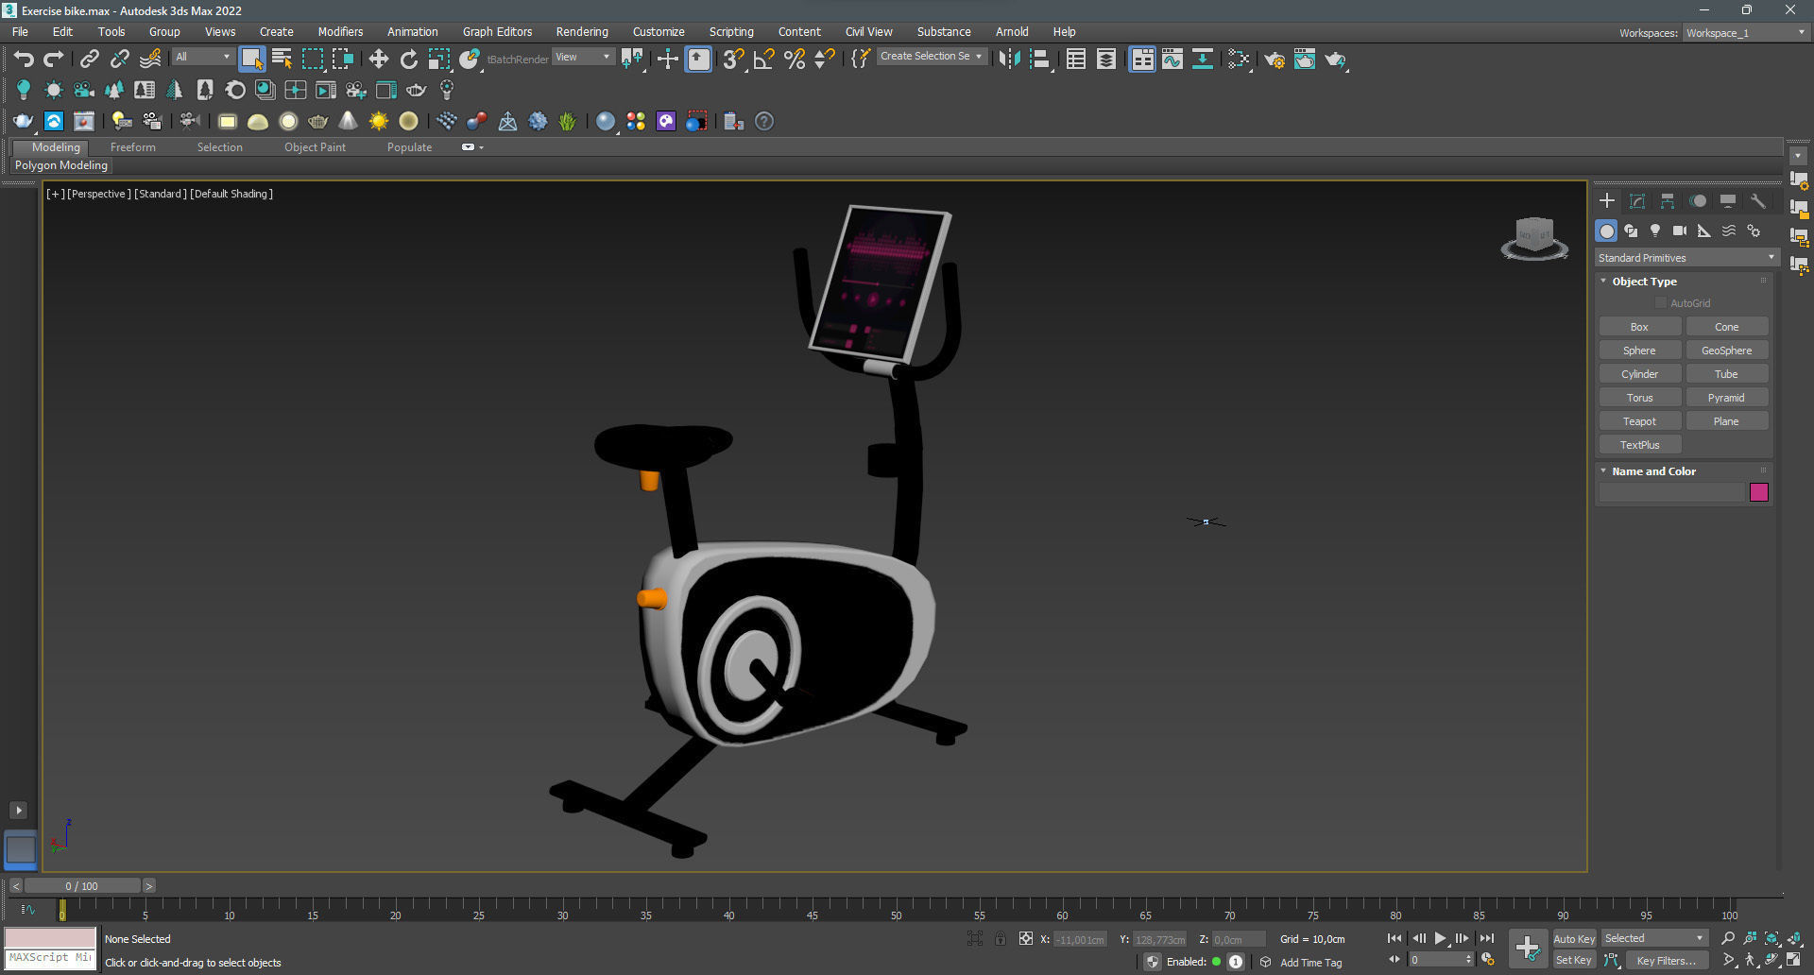This screenshot has height=975, width=1814.
Task: Click the GeoSphere button
Action: pyautogui.click(x=1726, y=351)
